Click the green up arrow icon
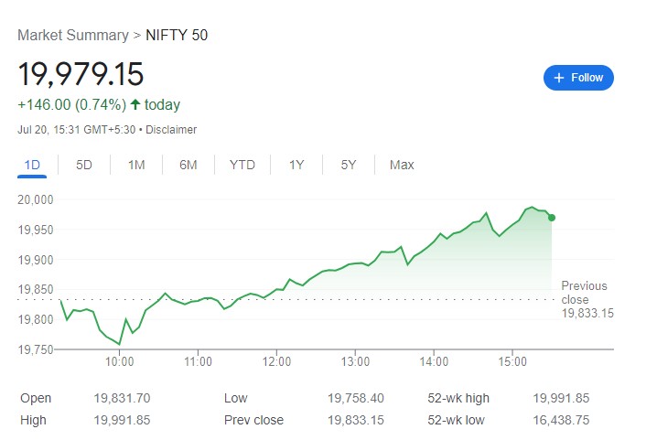The width and height of the screenshot is (657, 440). pos(135,104)
